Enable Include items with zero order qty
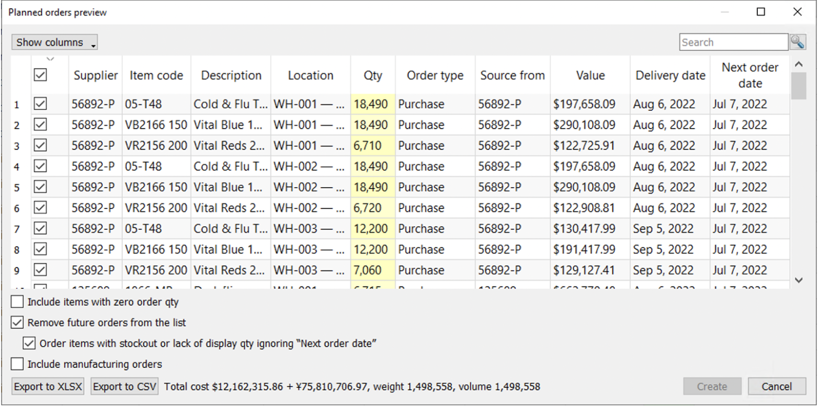 tap(17, 302)
